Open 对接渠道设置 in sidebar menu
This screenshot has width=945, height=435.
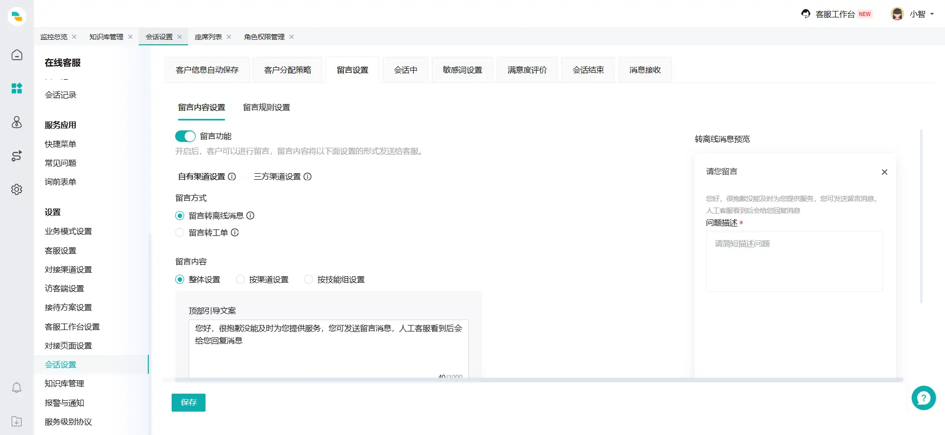(x=68, y=270)
